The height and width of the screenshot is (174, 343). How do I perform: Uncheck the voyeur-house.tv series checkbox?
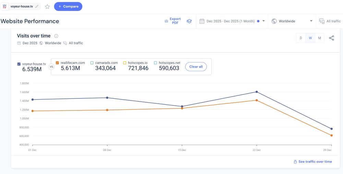coord(19,64)
